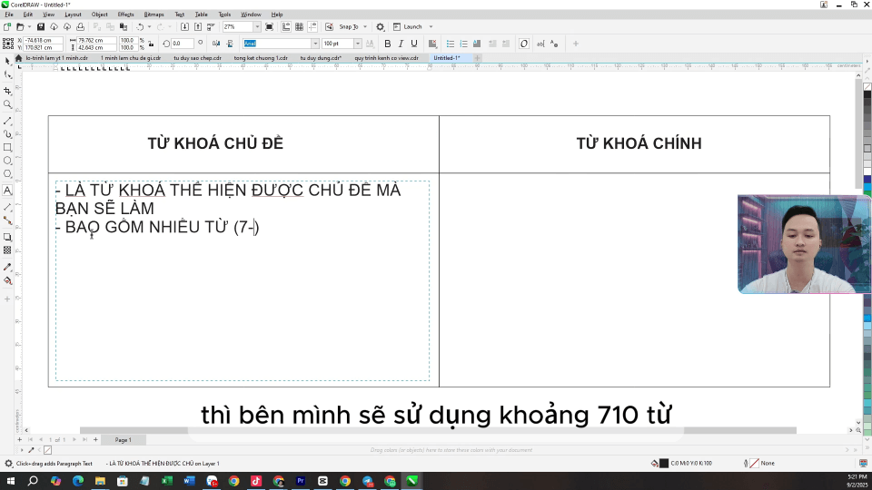Toggle show rulers icon
The width and height of the screenshot is (872, 490).
(286, 26)
